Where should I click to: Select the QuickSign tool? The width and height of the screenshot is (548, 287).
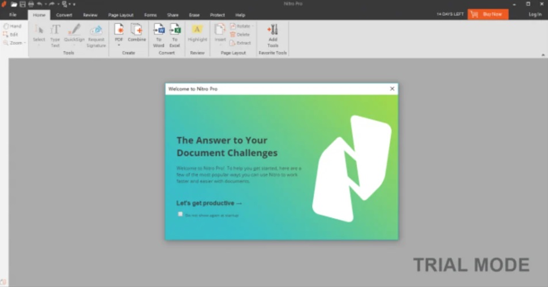74,30
